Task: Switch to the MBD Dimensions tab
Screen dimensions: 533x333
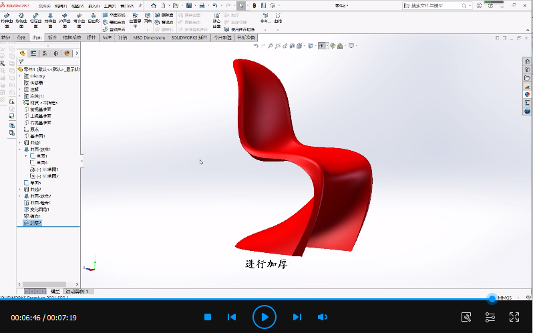Action: (x=149, y=38)
